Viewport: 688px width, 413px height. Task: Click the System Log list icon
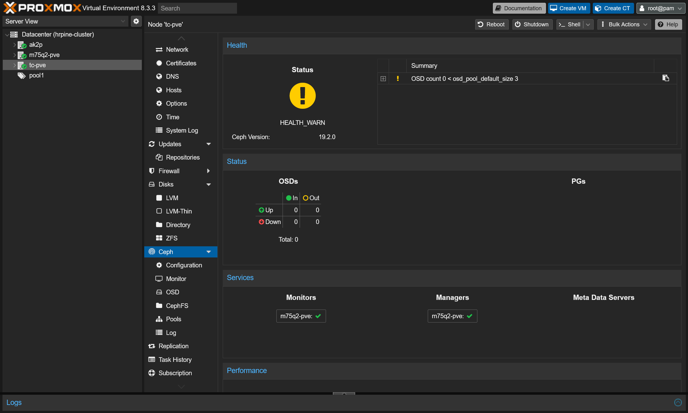159,130
